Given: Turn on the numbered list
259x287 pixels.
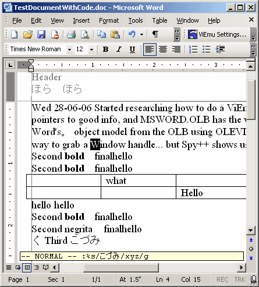Looking at the screenshot, I should pyautogui.click(x=193, y=49).
